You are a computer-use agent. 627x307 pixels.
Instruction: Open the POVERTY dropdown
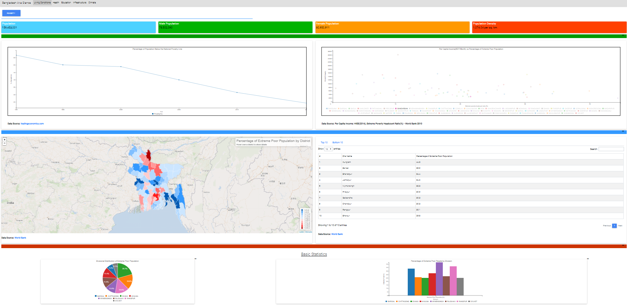click(11, 13)
